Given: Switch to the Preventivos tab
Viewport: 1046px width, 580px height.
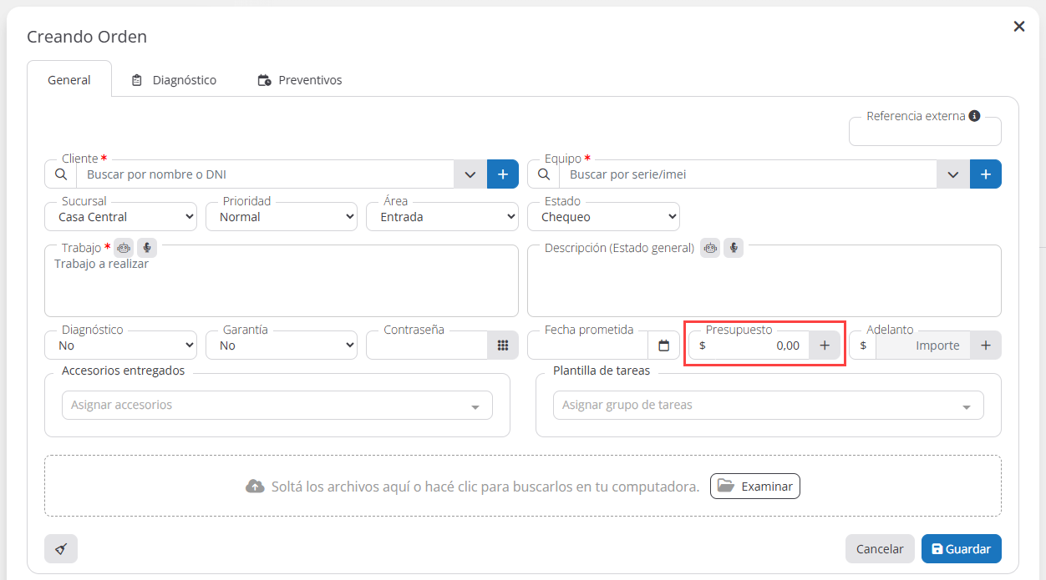Looking at the screenshot, I should (300, 80).
